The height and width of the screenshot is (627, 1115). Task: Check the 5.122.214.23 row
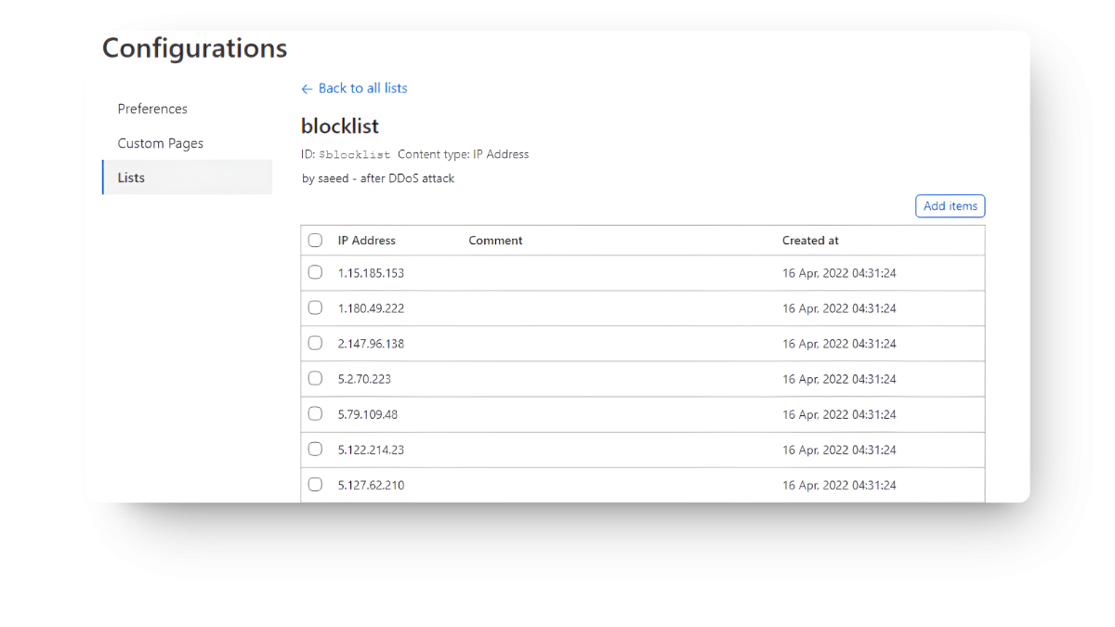pos(315,449)
